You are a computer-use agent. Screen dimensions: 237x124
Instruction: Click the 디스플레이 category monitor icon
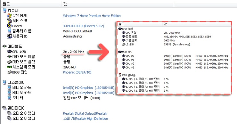4,82
